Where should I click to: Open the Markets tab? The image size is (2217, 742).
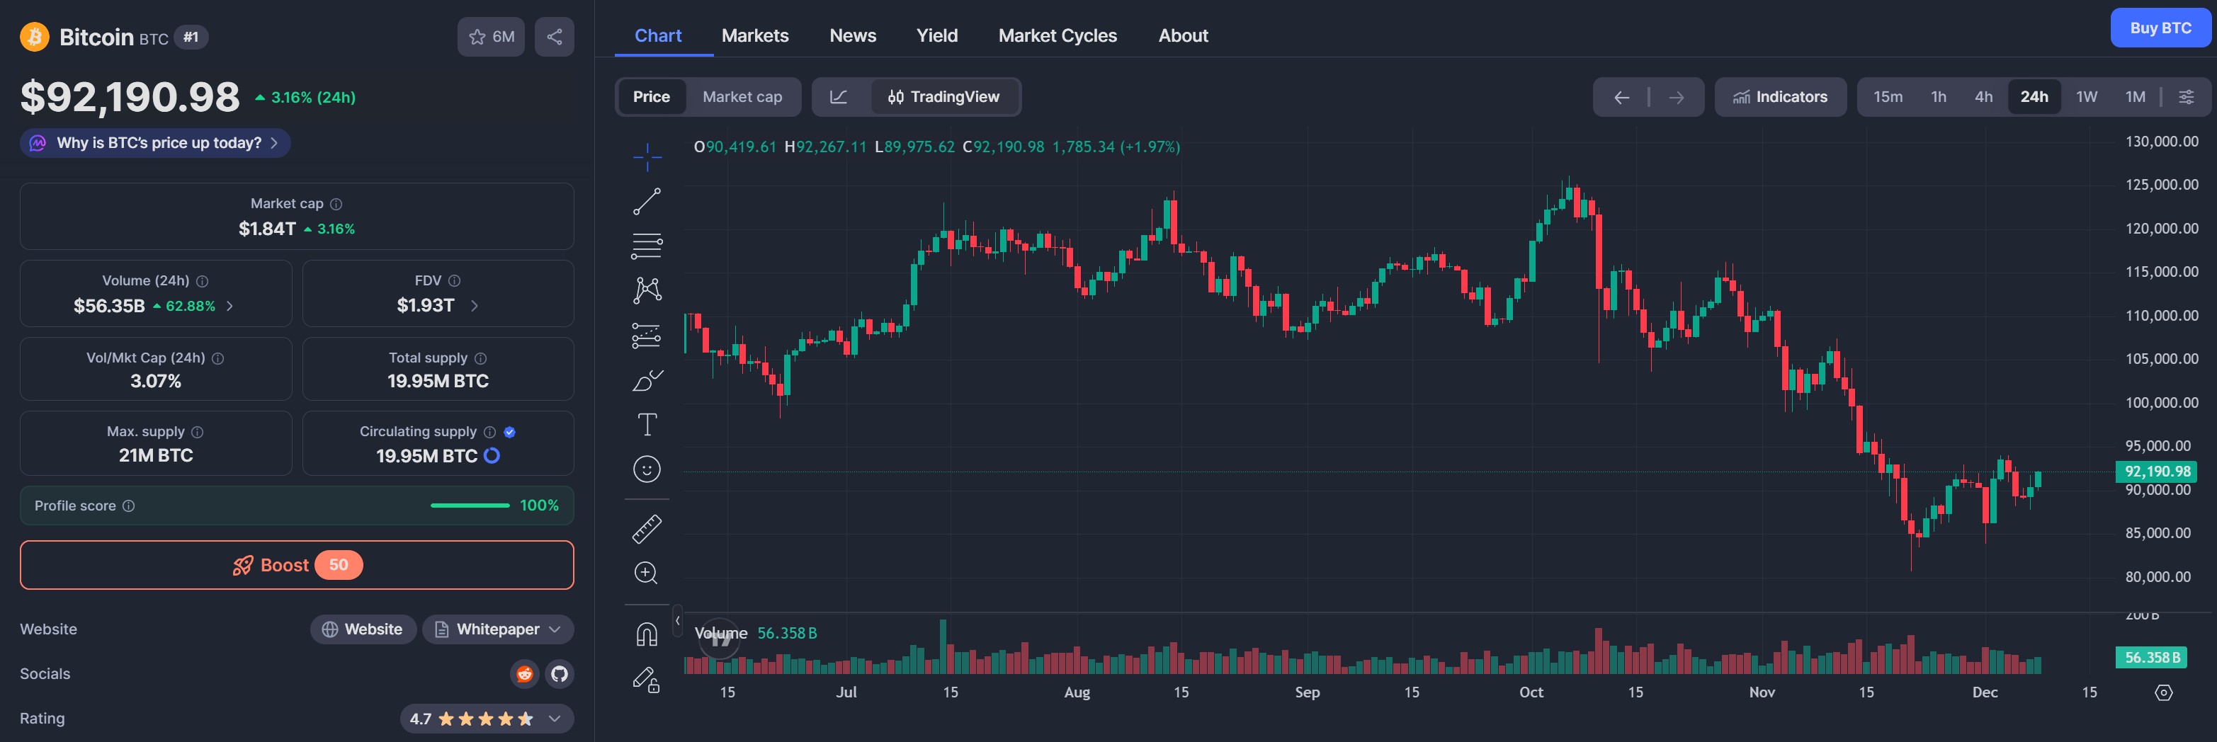click(x=755, y=36)
